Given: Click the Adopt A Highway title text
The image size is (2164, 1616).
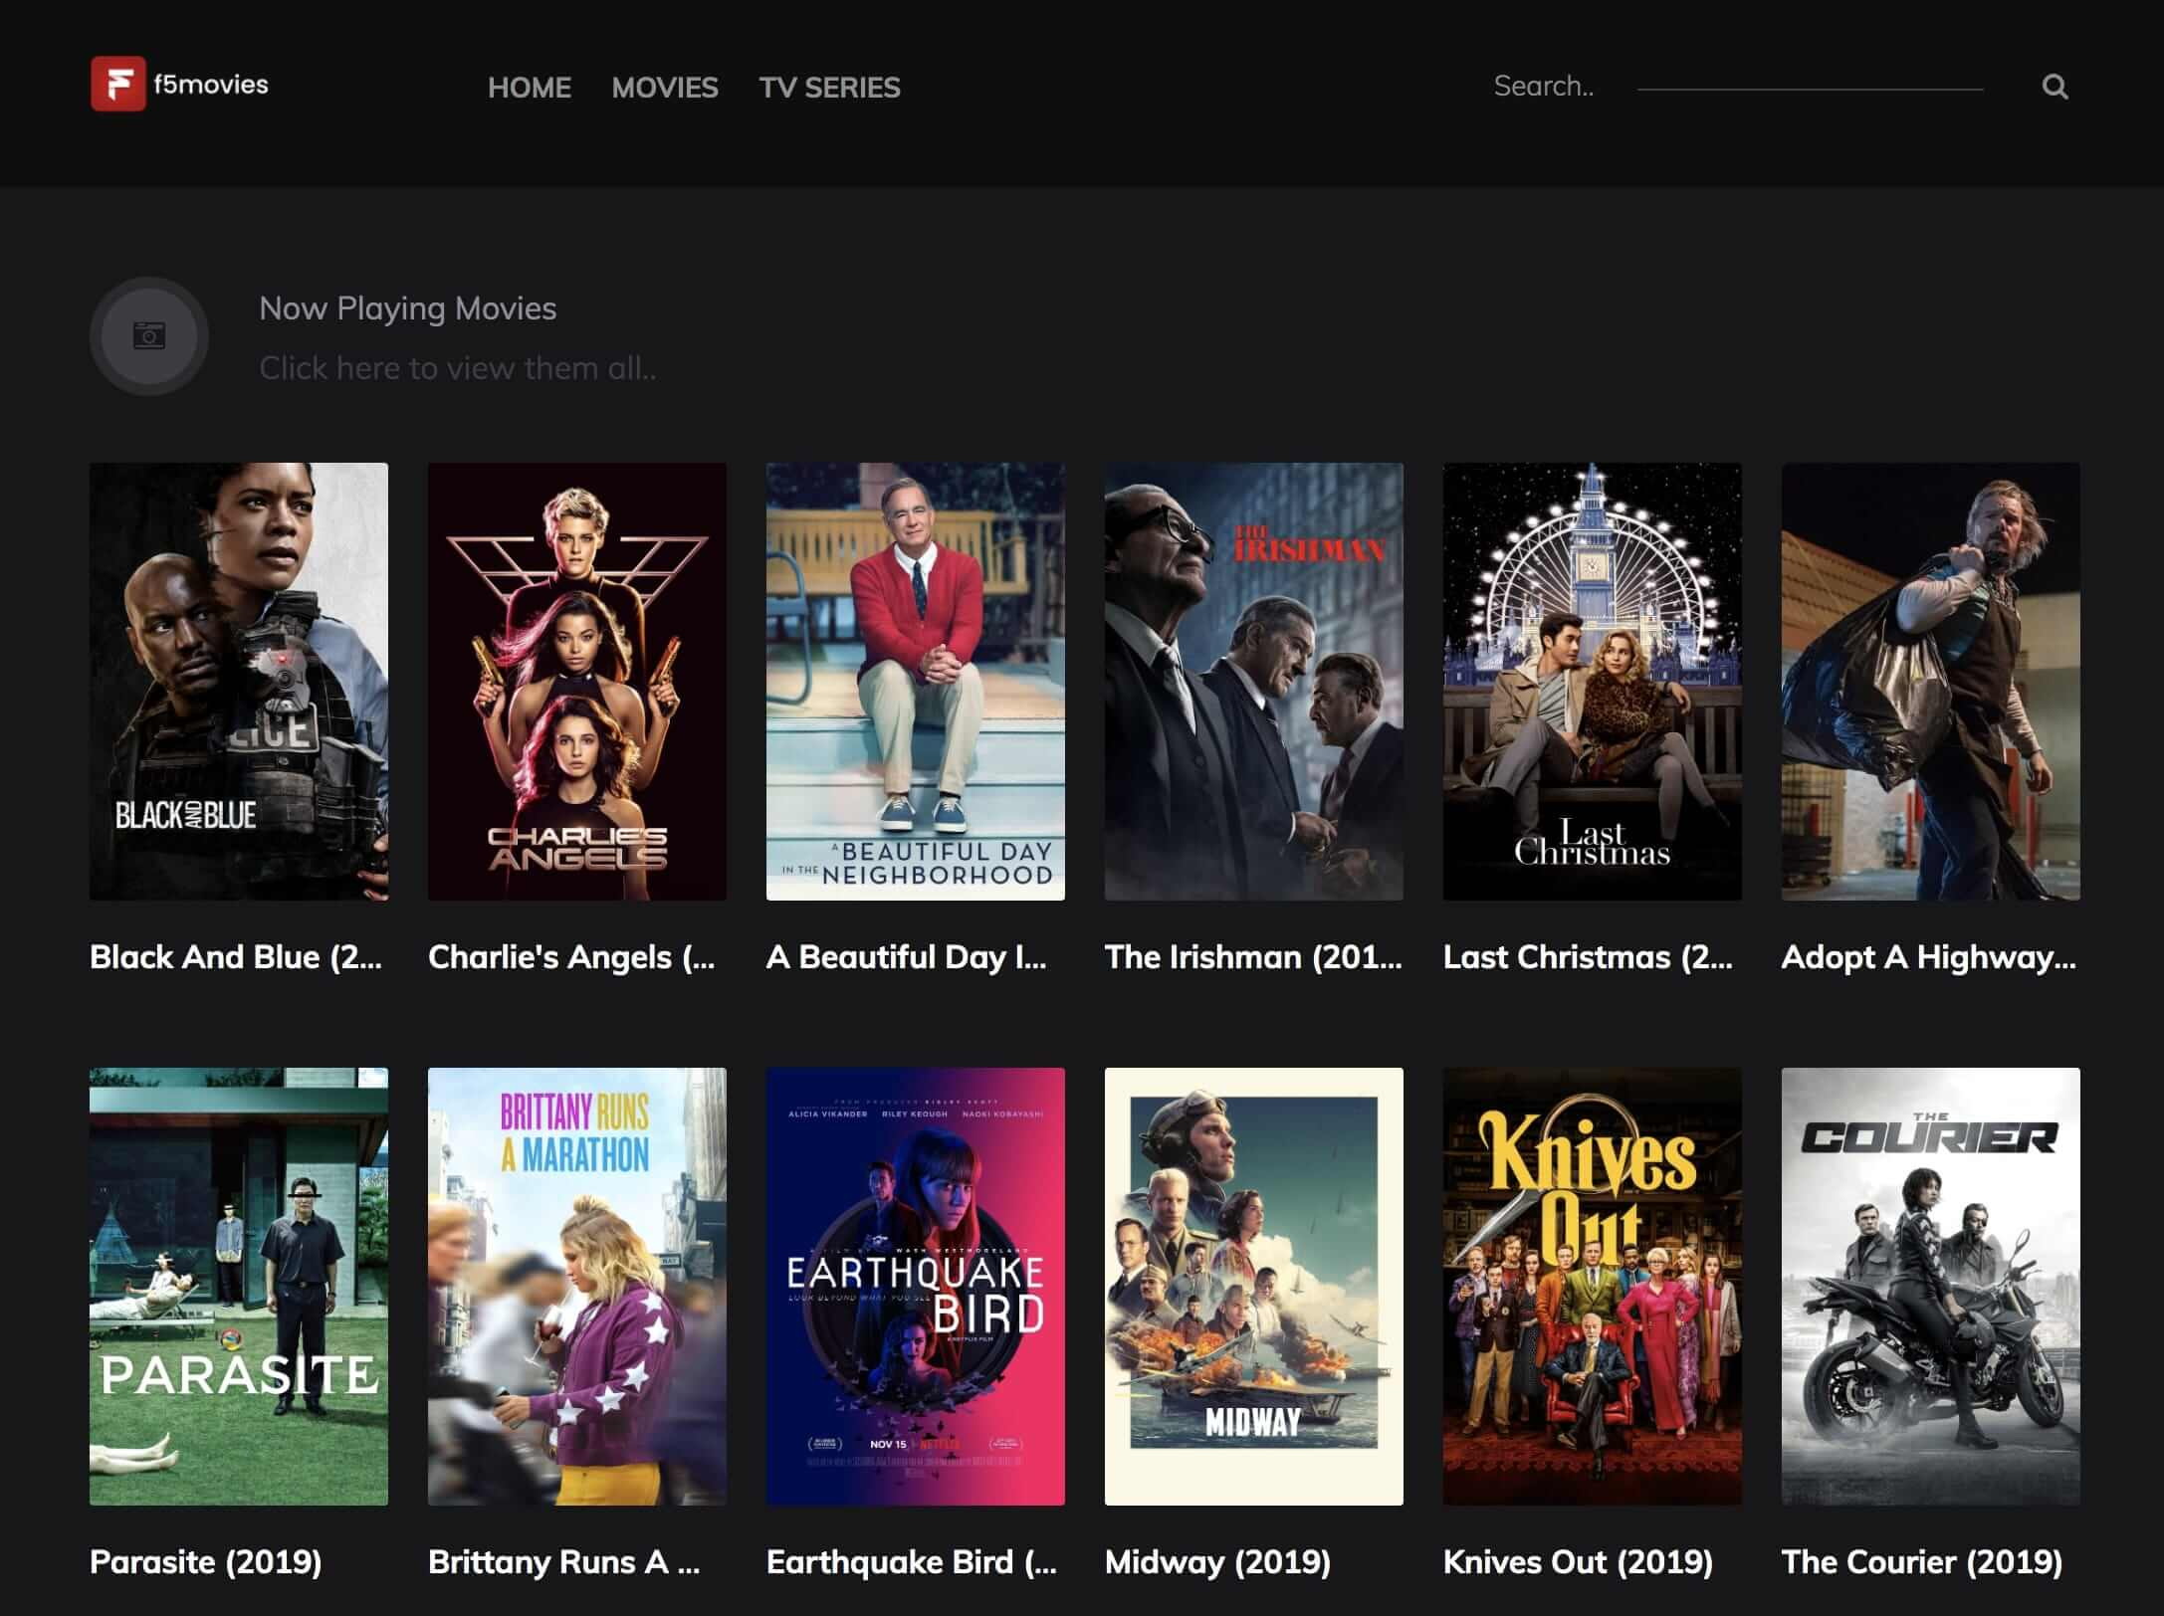Looking at the screenshot, I should (1928, 956).
